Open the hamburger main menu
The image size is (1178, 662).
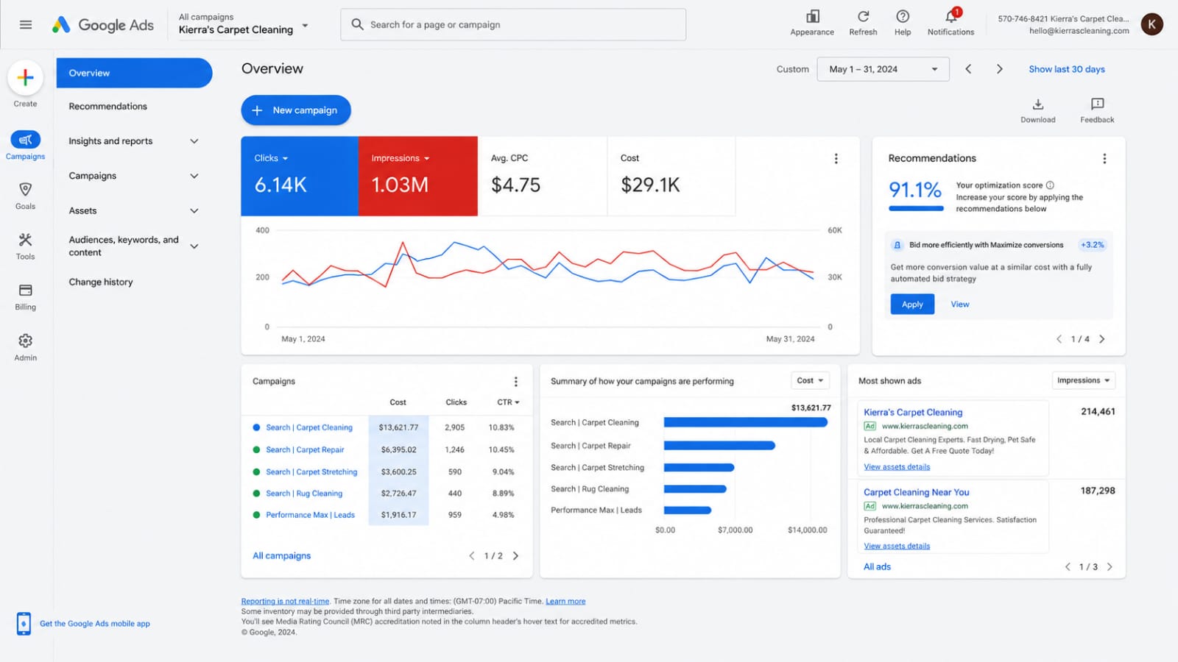pos(26,25)
